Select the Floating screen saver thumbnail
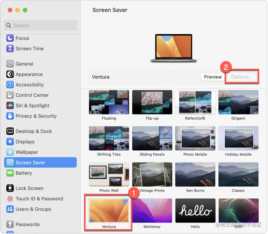The width and height of the screenshot is (268, 234). pyautogui.click(x=109, y=102)
